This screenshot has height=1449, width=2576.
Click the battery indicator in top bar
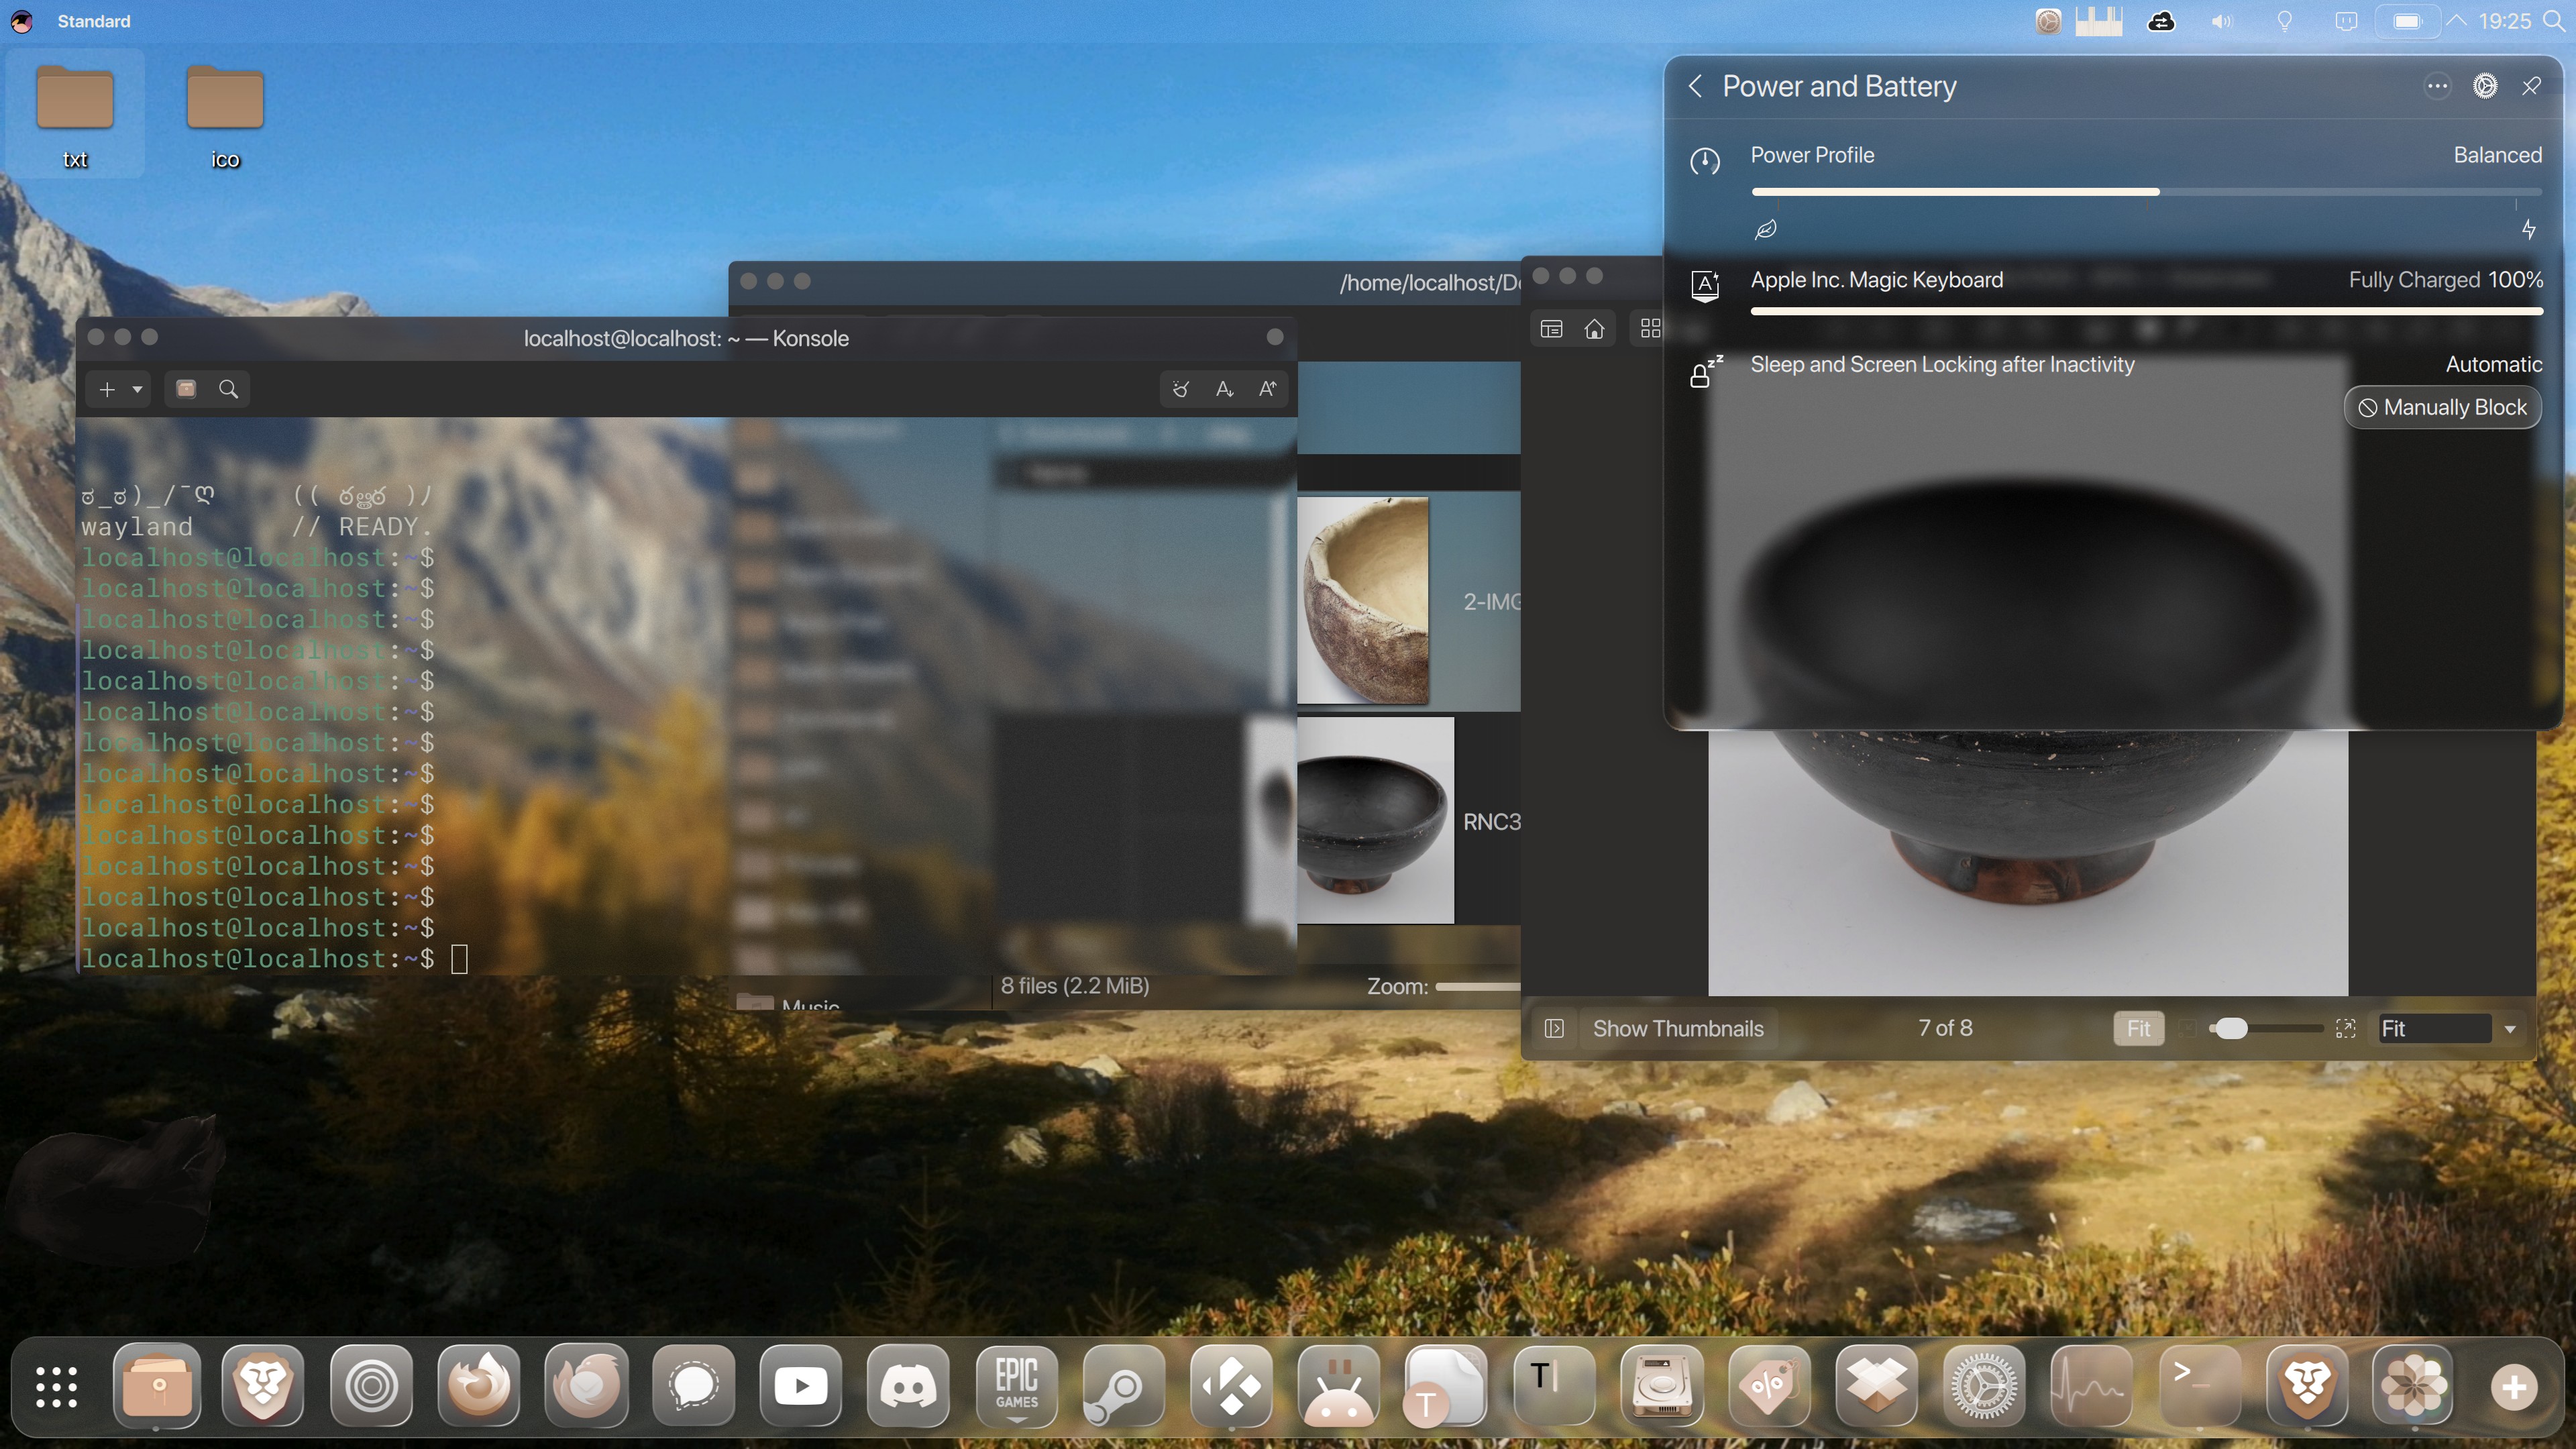(x=2407, y=21)
